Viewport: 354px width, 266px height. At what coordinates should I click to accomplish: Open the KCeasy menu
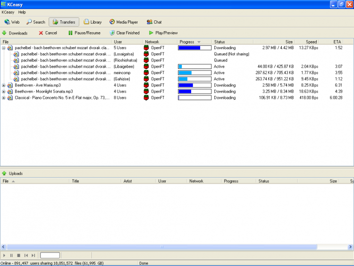coord(8,12)
